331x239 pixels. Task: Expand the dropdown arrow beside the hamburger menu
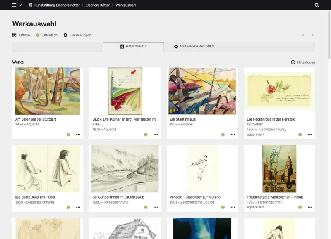pyautogui.click(x=21, y=5)
